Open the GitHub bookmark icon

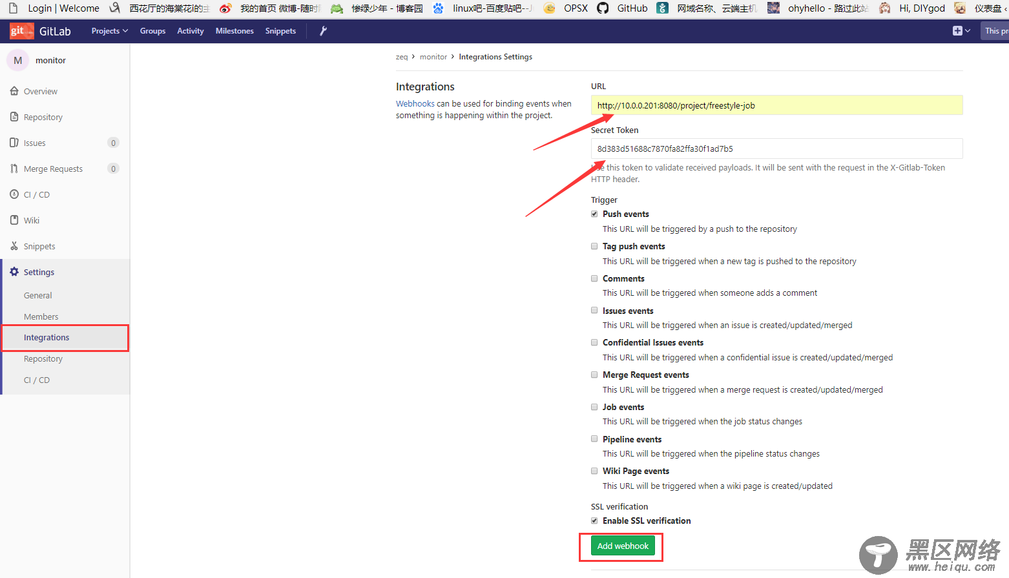tap(603, 8)
